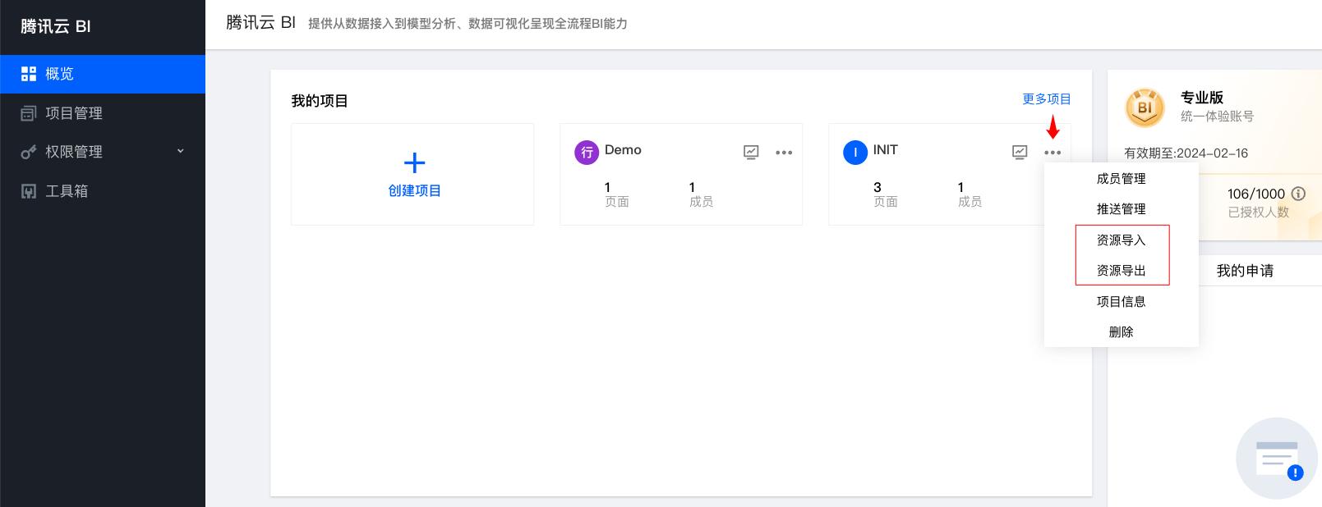
Task: Click INIT project's 1 成员 count
Action: (970, 194)
